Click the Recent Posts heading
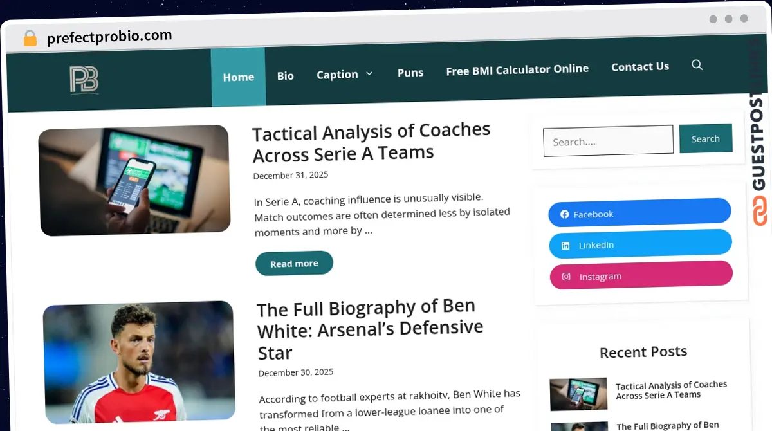772x431 pixels. click(x=643, y=352)
